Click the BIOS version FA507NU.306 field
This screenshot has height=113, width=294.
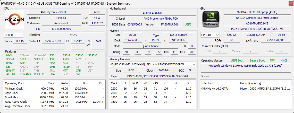170,24
